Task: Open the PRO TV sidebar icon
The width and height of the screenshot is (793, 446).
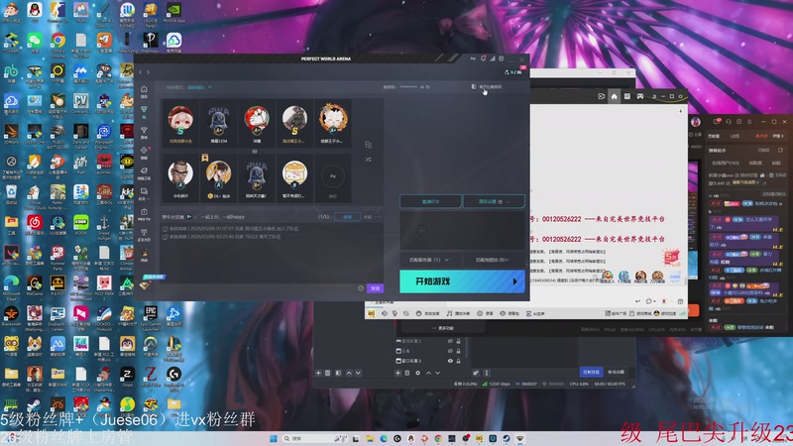Action: pos(144,214)
